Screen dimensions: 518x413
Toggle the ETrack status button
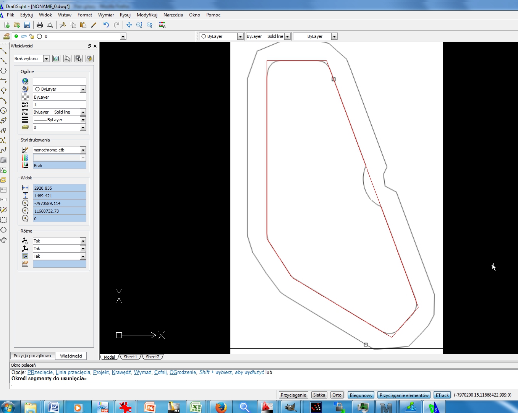pyautogui.click(x=442, y=395)
